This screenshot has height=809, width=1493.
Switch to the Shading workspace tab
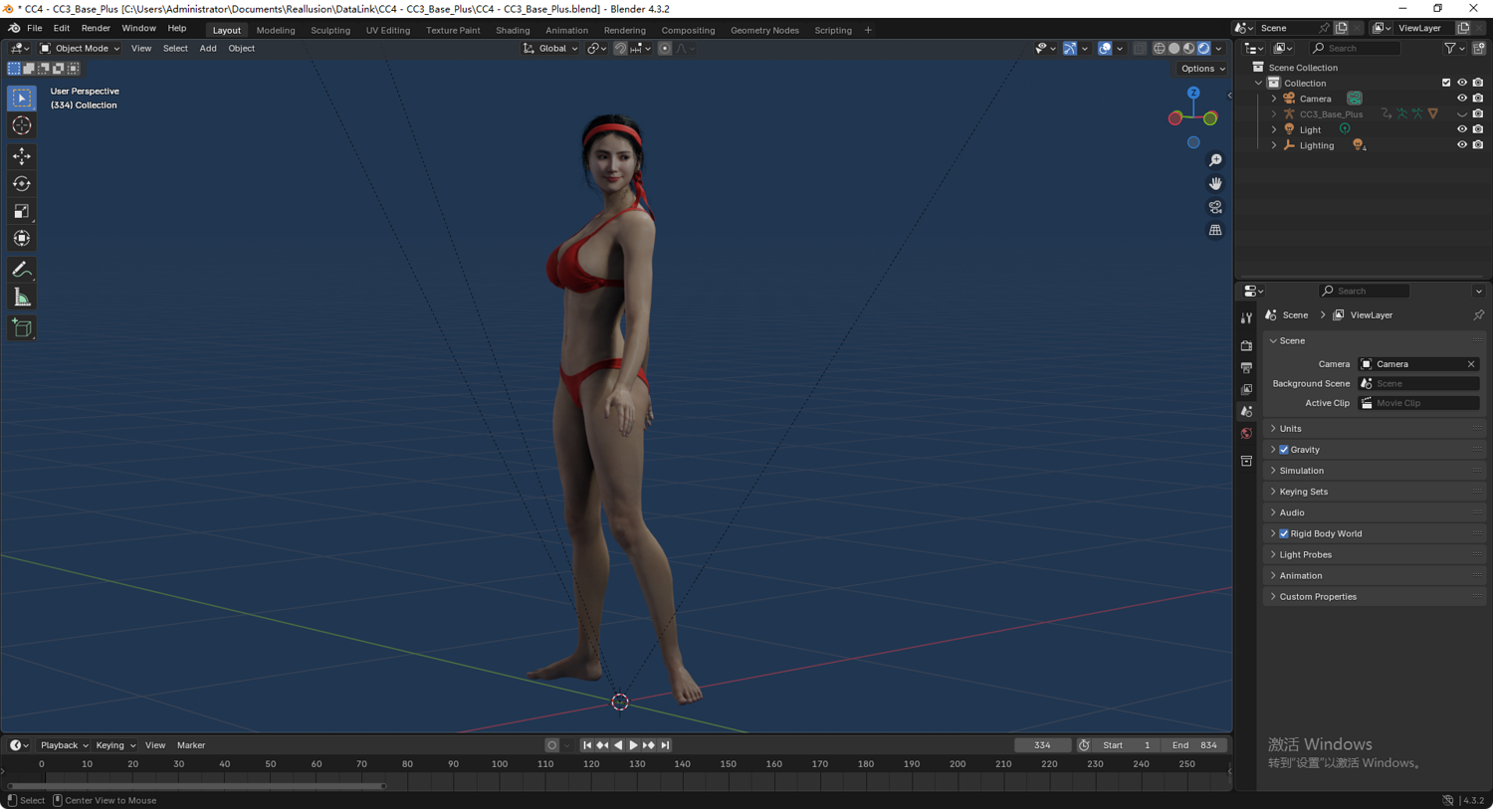(x=513, y=30)
